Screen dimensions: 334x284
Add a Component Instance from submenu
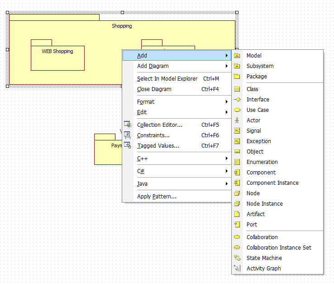click(x=277, y=183)
